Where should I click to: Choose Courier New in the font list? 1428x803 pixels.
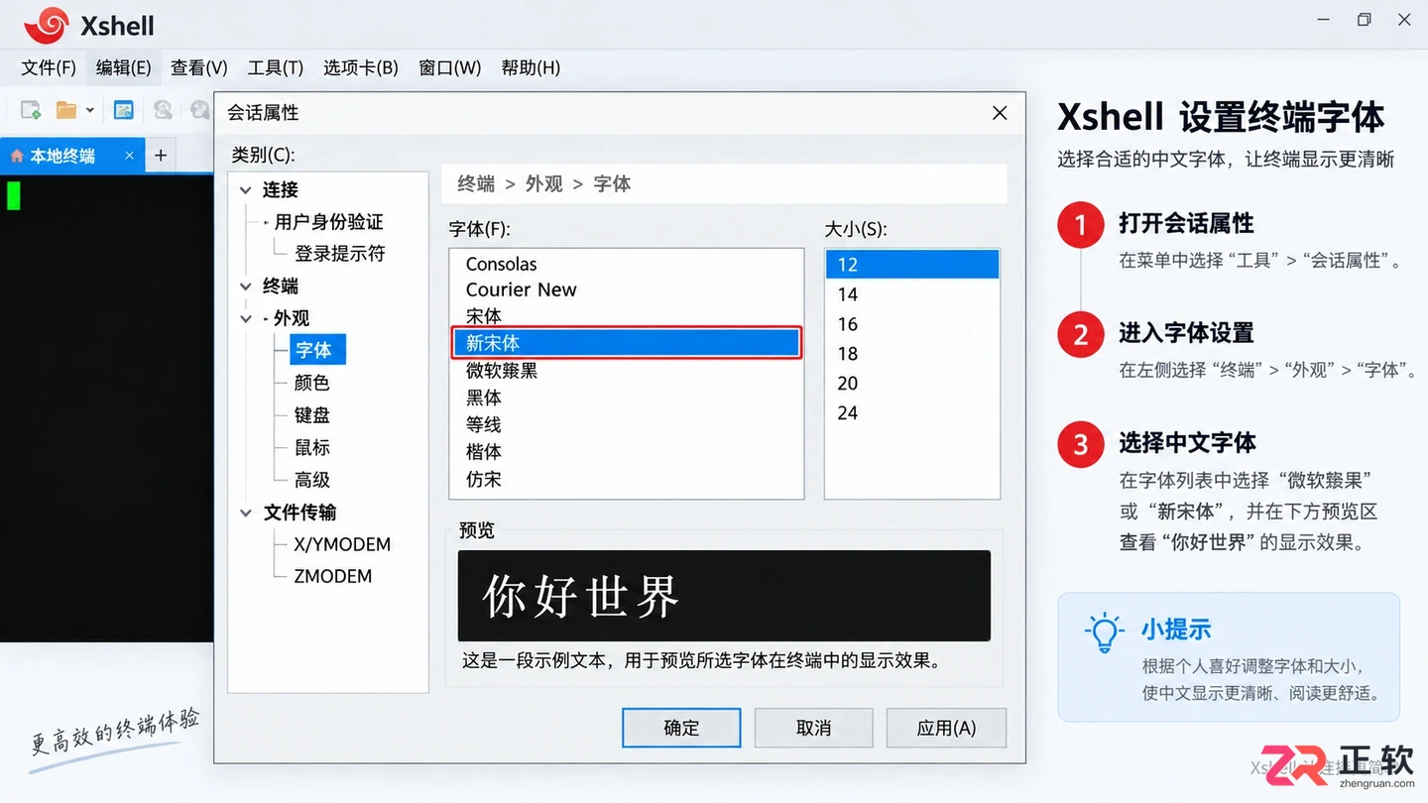pyautogui.click(x=626, y=289)
